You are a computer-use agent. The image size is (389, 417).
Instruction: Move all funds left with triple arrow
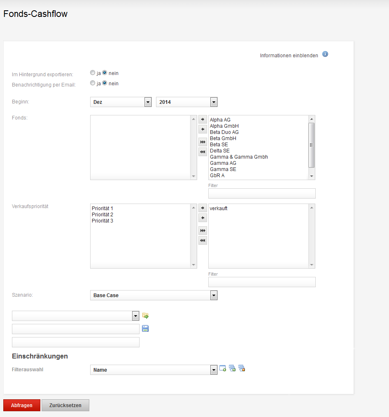(x=203, y=152)
